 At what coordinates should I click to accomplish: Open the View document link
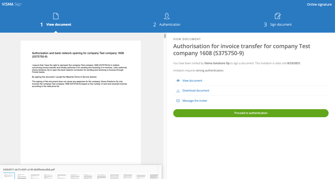(x=192, y=81)
